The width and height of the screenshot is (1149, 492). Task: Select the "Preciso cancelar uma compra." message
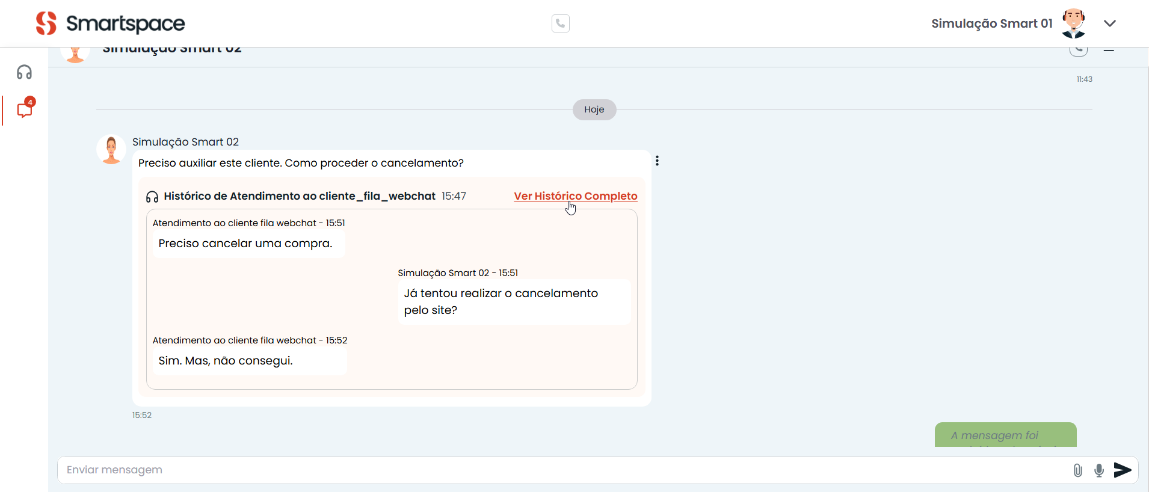tap(245, 244)
